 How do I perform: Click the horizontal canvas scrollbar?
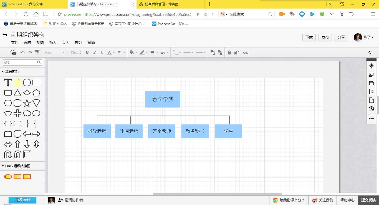pos(217,194)
